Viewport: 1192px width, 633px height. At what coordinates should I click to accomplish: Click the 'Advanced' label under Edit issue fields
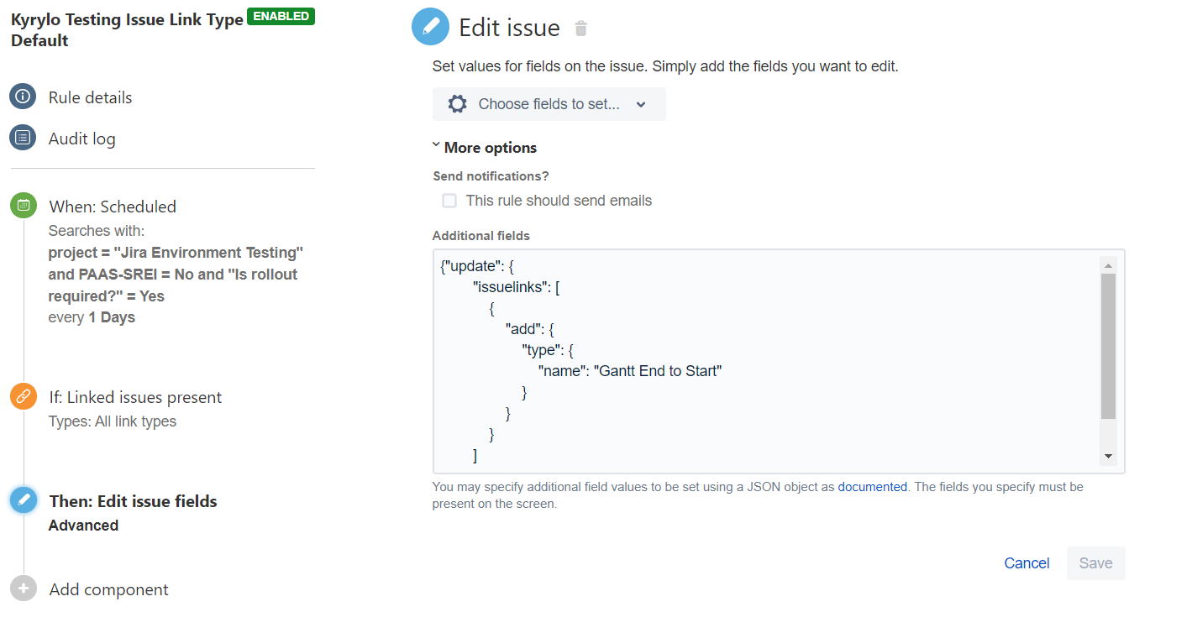pos(83,526)
